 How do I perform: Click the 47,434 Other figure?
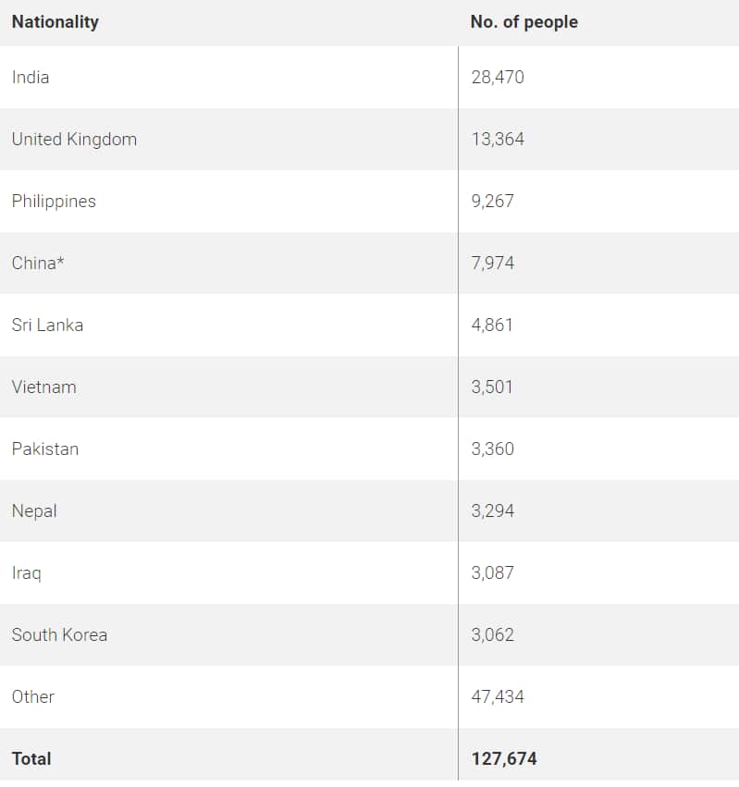(498, 697)
